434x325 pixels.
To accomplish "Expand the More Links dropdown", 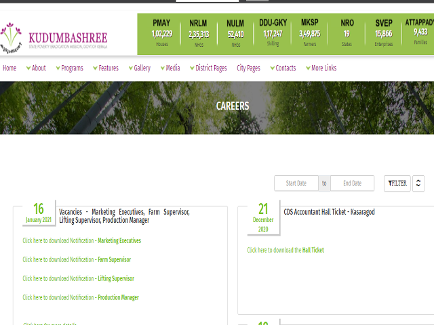I will [x=321, y=68].
